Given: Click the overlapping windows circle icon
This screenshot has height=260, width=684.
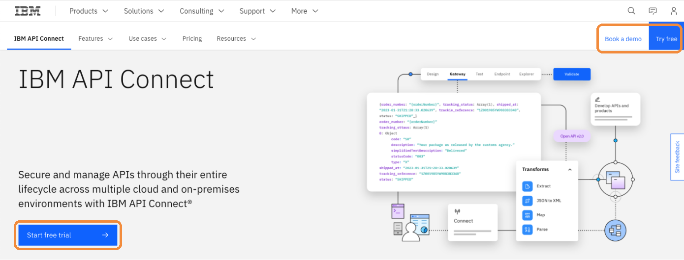Looking at the screenshot, I should tap(615, 180).
